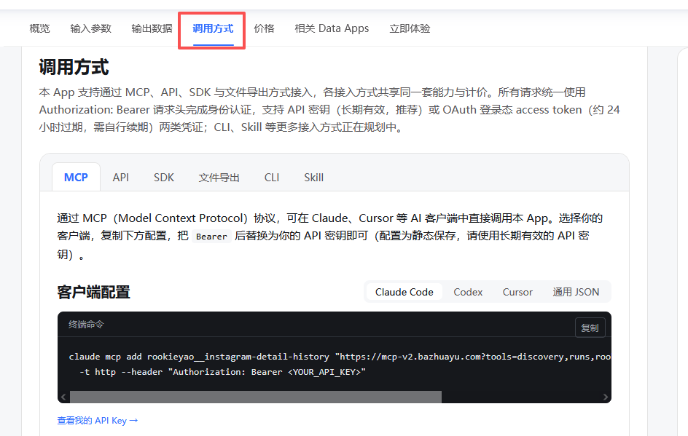The width and height of the screenshot is (688, 436).
Task: Open the 概览 tab
Action: click(x=39, y=28)
